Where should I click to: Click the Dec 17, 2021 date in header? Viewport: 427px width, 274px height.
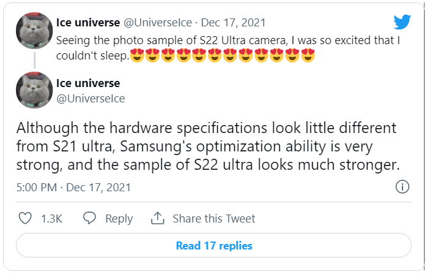237,23
